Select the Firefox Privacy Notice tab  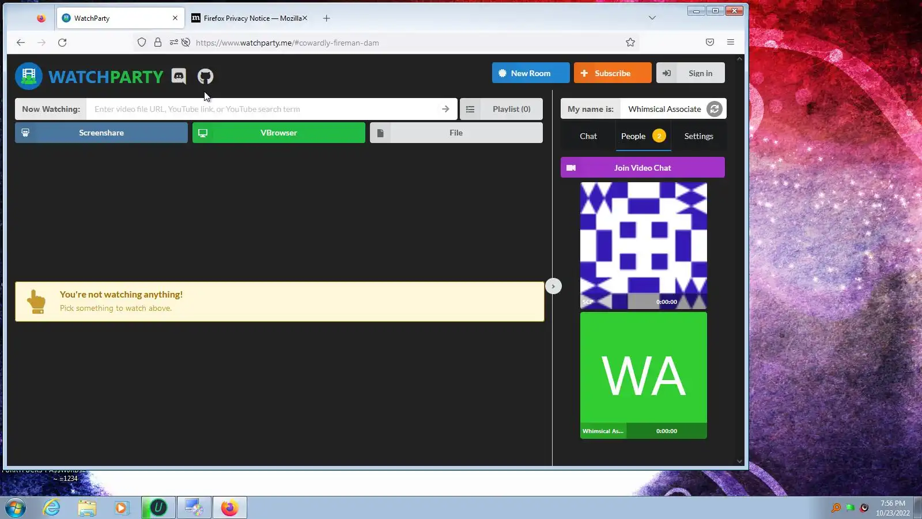248,18
